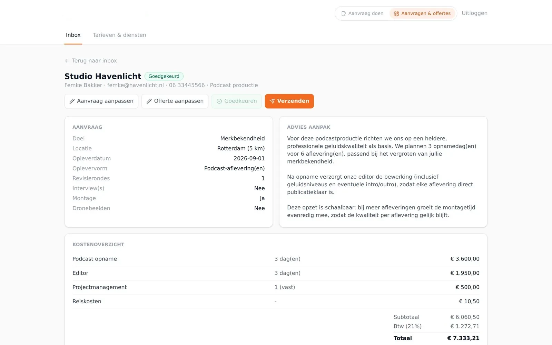The image size is (552, 345).
Task: Click the Revisierondes label
Action: click(91, 178)
